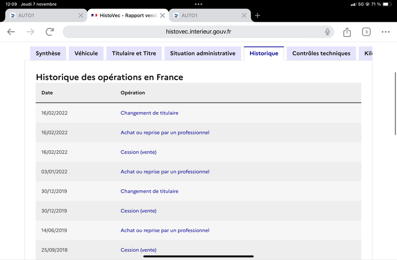Click Achat ou reprise par un professionnel 03/01/2022
397x260 pixels.
click(x=165, y=171)
